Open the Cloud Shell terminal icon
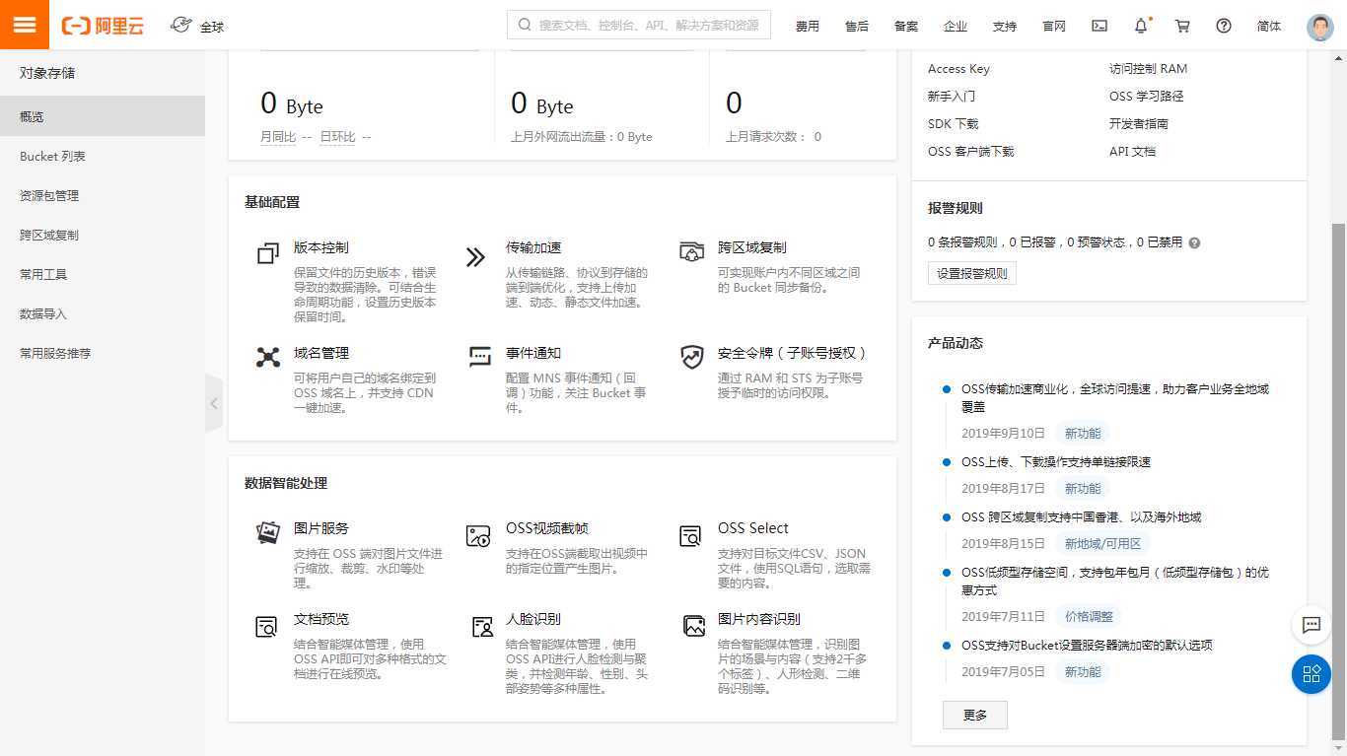 point(1099,26)
